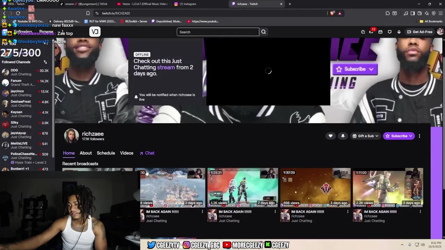This screenshot has width=445, height=250.
Task: Click the media control music note icon
Action: 406,13
